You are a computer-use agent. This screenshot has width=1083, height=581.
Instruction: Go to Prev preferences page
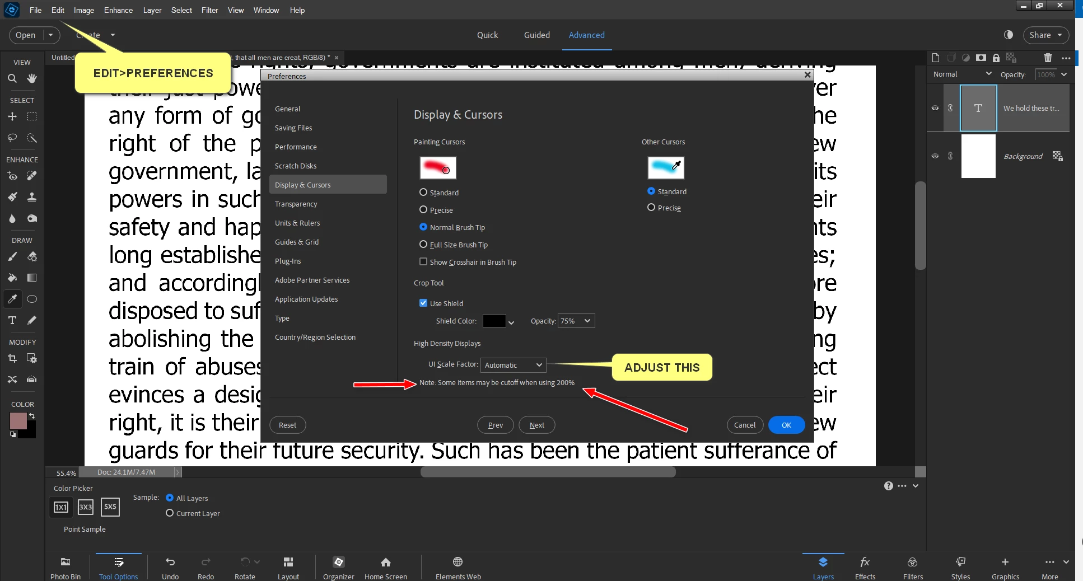495,425
